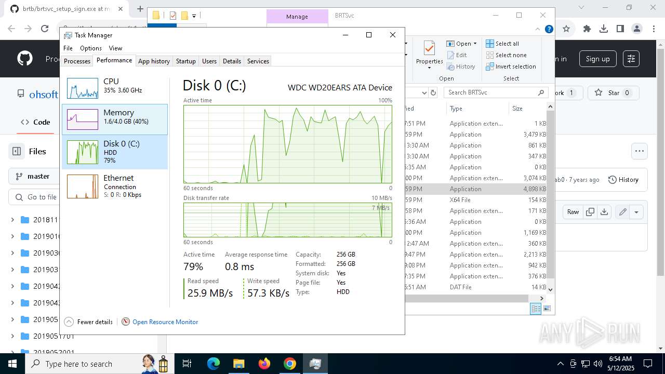Open the Details tab
This screenshot has width=665, height=374.
pos(232,61)
